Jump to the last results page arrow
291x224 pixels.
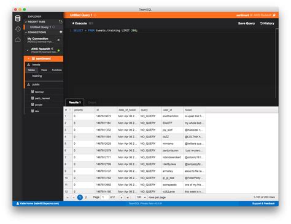tap(128, 198)
